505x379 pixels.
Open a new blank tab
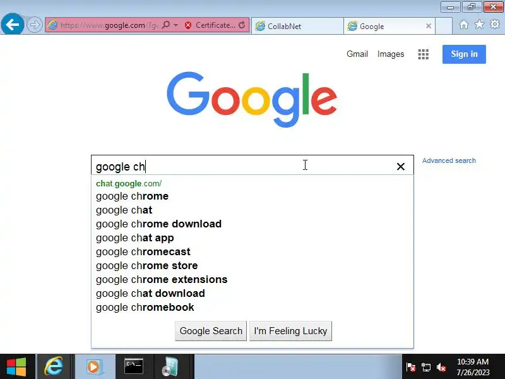444,26
